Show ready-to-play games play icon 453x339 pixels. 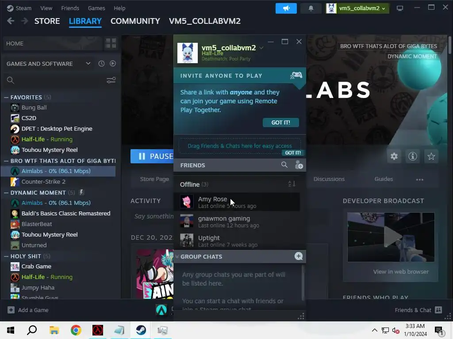pos(113,64)
